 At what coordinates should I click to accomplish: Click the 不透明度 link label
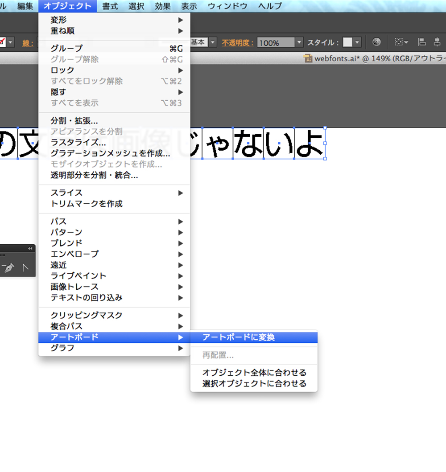[238, 43]
